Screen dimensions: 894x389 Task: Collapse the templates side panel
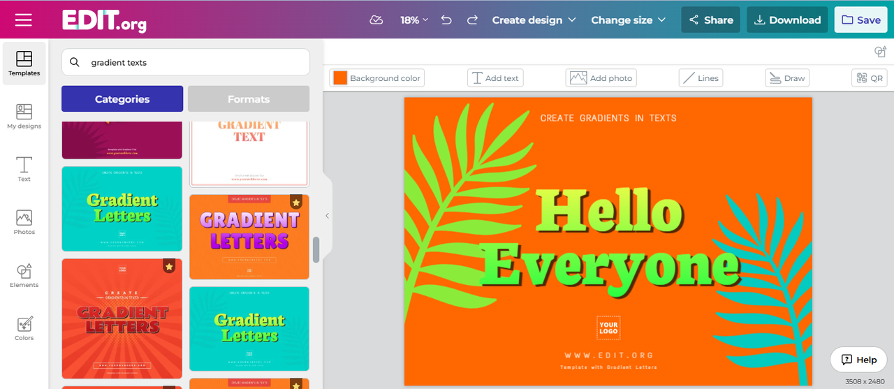[x=327, y=216]
